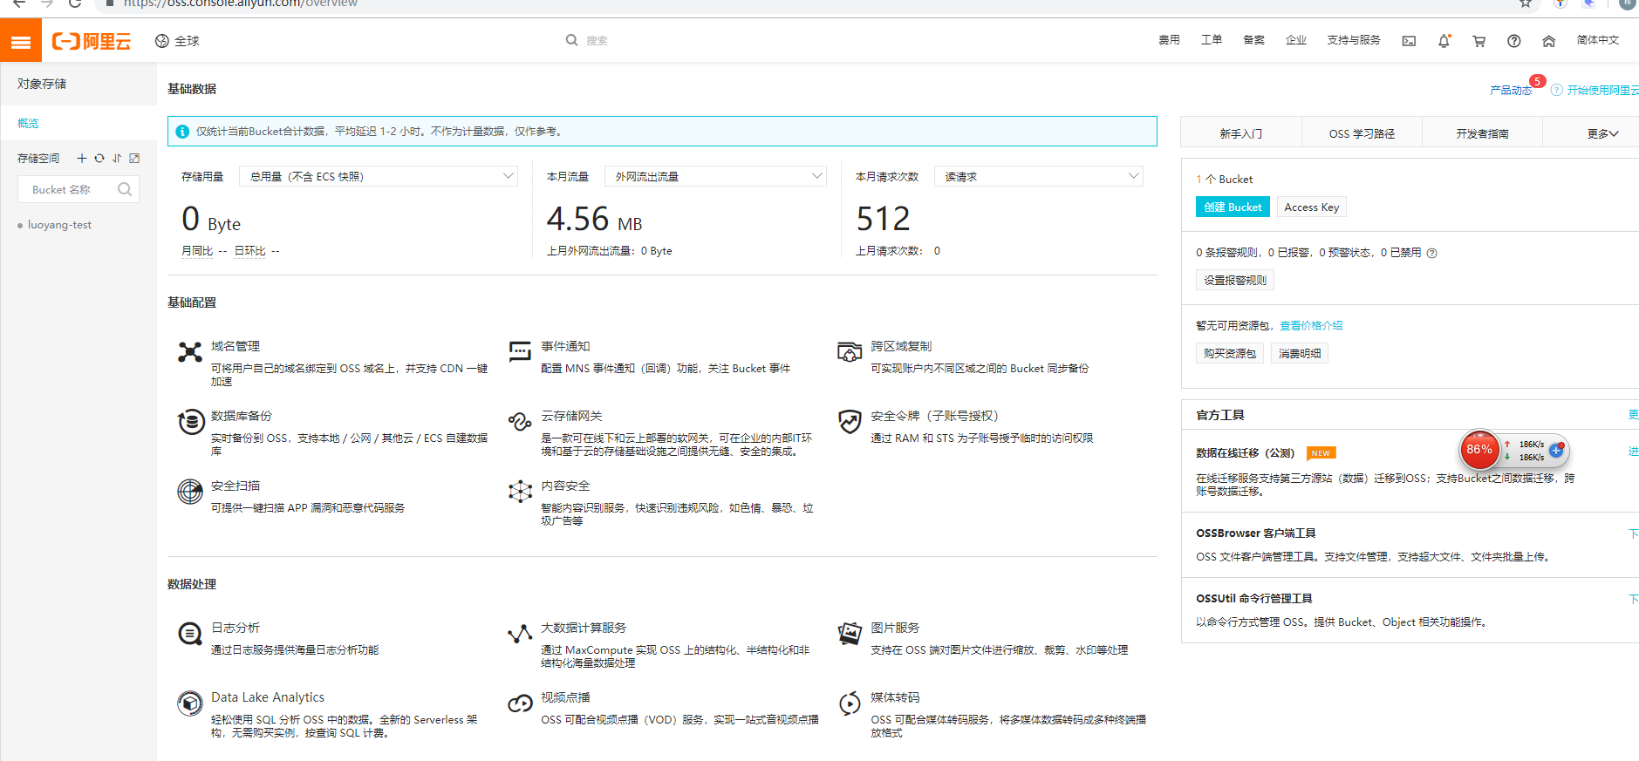This screenshot has width=1639, height=761.
Task: Click the 安全令牌 shield icon
Action: [850, 422]
